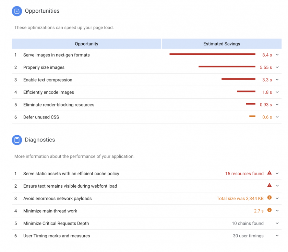This screenshot has height=252, width=288.
Task: Click orange info icon for network payloads
Action: point(269,198)
